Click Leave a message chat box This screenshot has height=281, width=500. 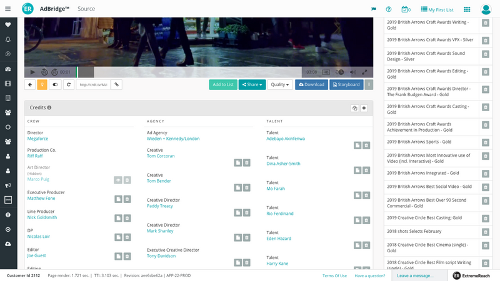tap(419, 275)
